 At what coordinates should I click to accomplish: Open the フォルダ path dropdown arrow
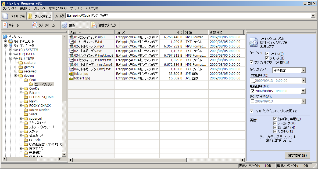click(313, 16)
